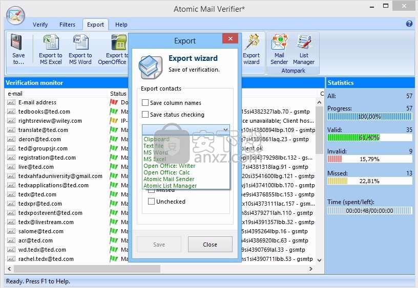Launch the Export wizard wand icon
The height and width of the screenshot is (288, 418).
tap(252, 41)
